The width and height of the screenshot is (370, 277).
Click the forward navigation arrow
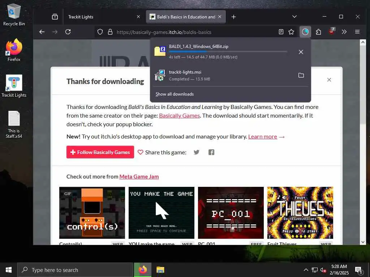[55, 32]
